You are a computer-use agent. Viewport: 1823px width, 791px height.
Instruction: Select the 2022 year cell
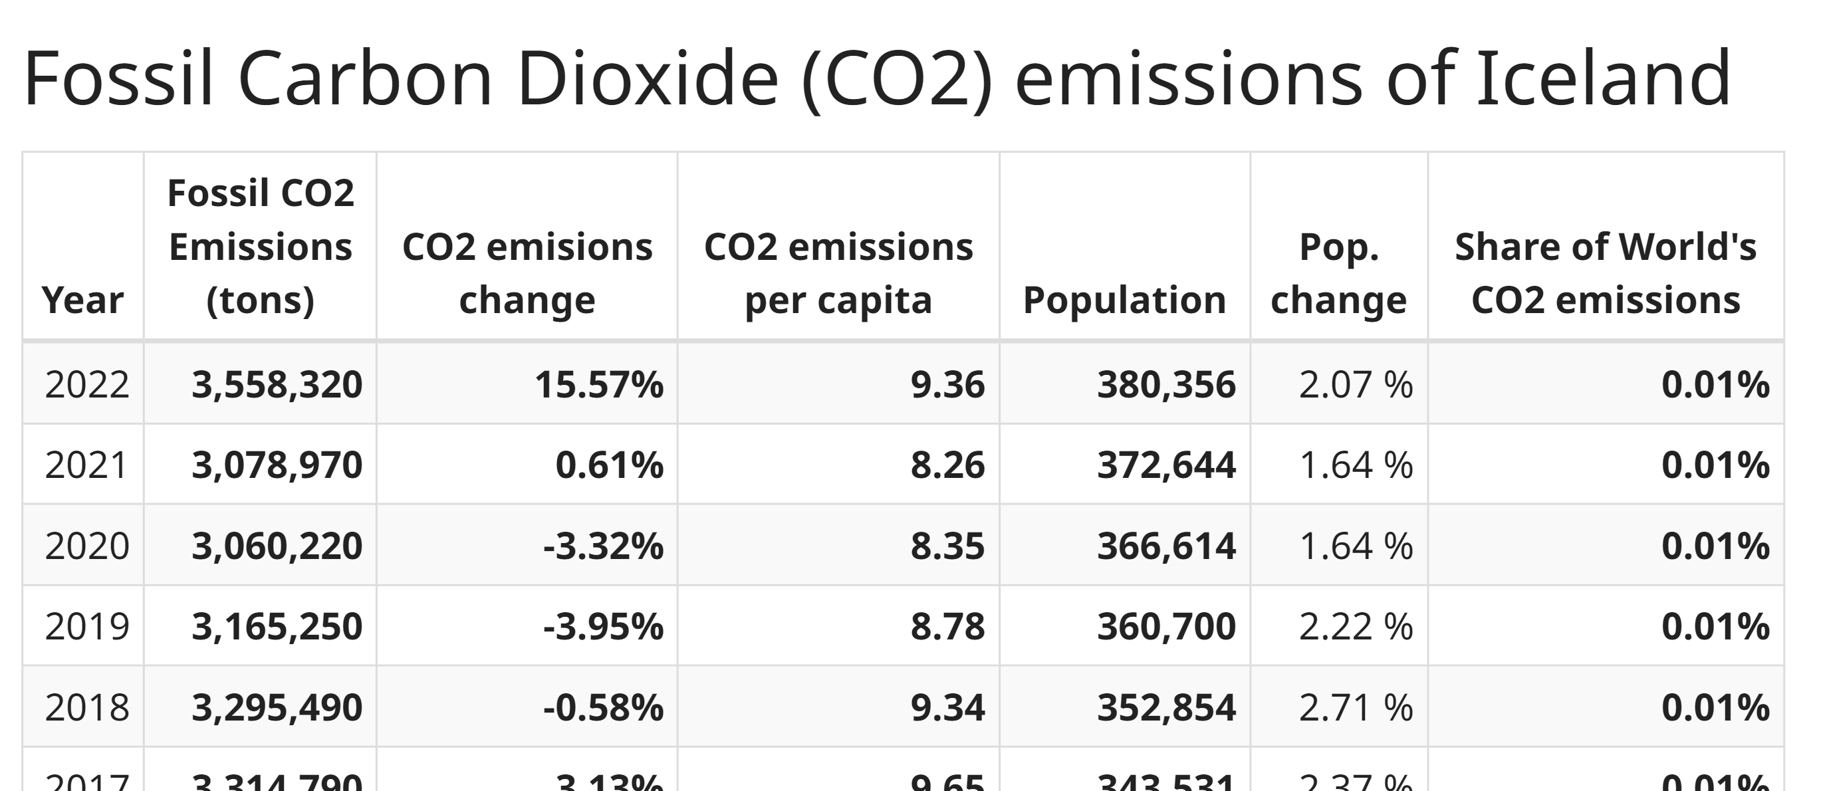pos(87,385)
